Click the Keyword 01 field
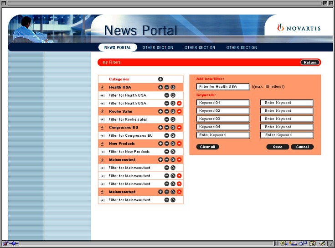 click(x=223, y=103)
